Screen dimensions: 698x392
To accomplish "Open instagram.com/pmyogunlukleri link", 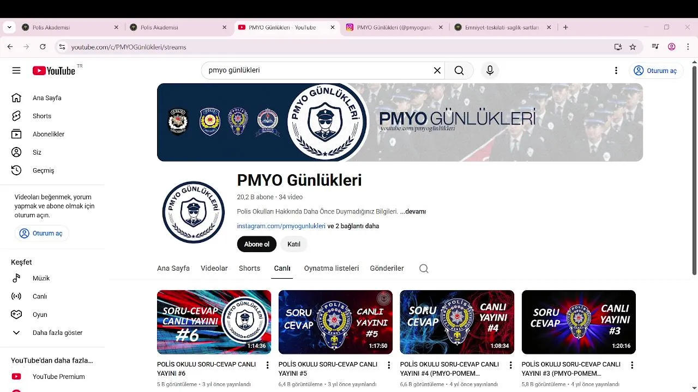I will click(x=281, y=226).
